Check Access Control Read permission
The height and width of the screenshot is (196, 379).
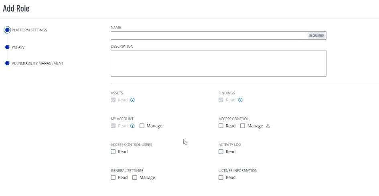(x=221, y=126)
